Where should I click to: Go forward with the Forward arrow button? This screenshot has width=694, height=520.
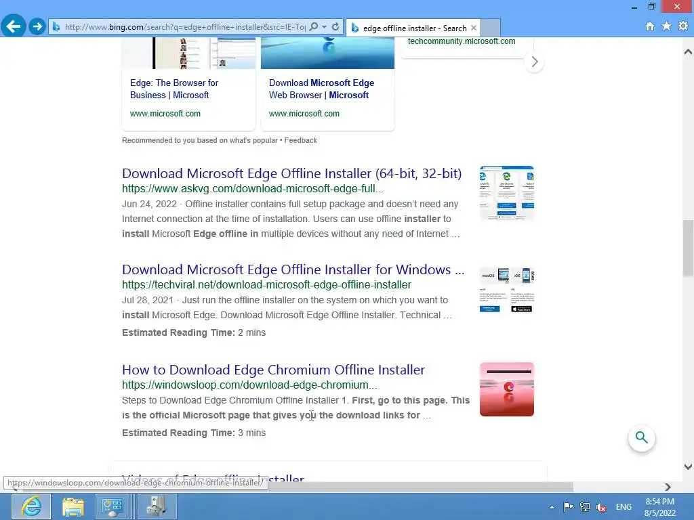tap(38, 26)
